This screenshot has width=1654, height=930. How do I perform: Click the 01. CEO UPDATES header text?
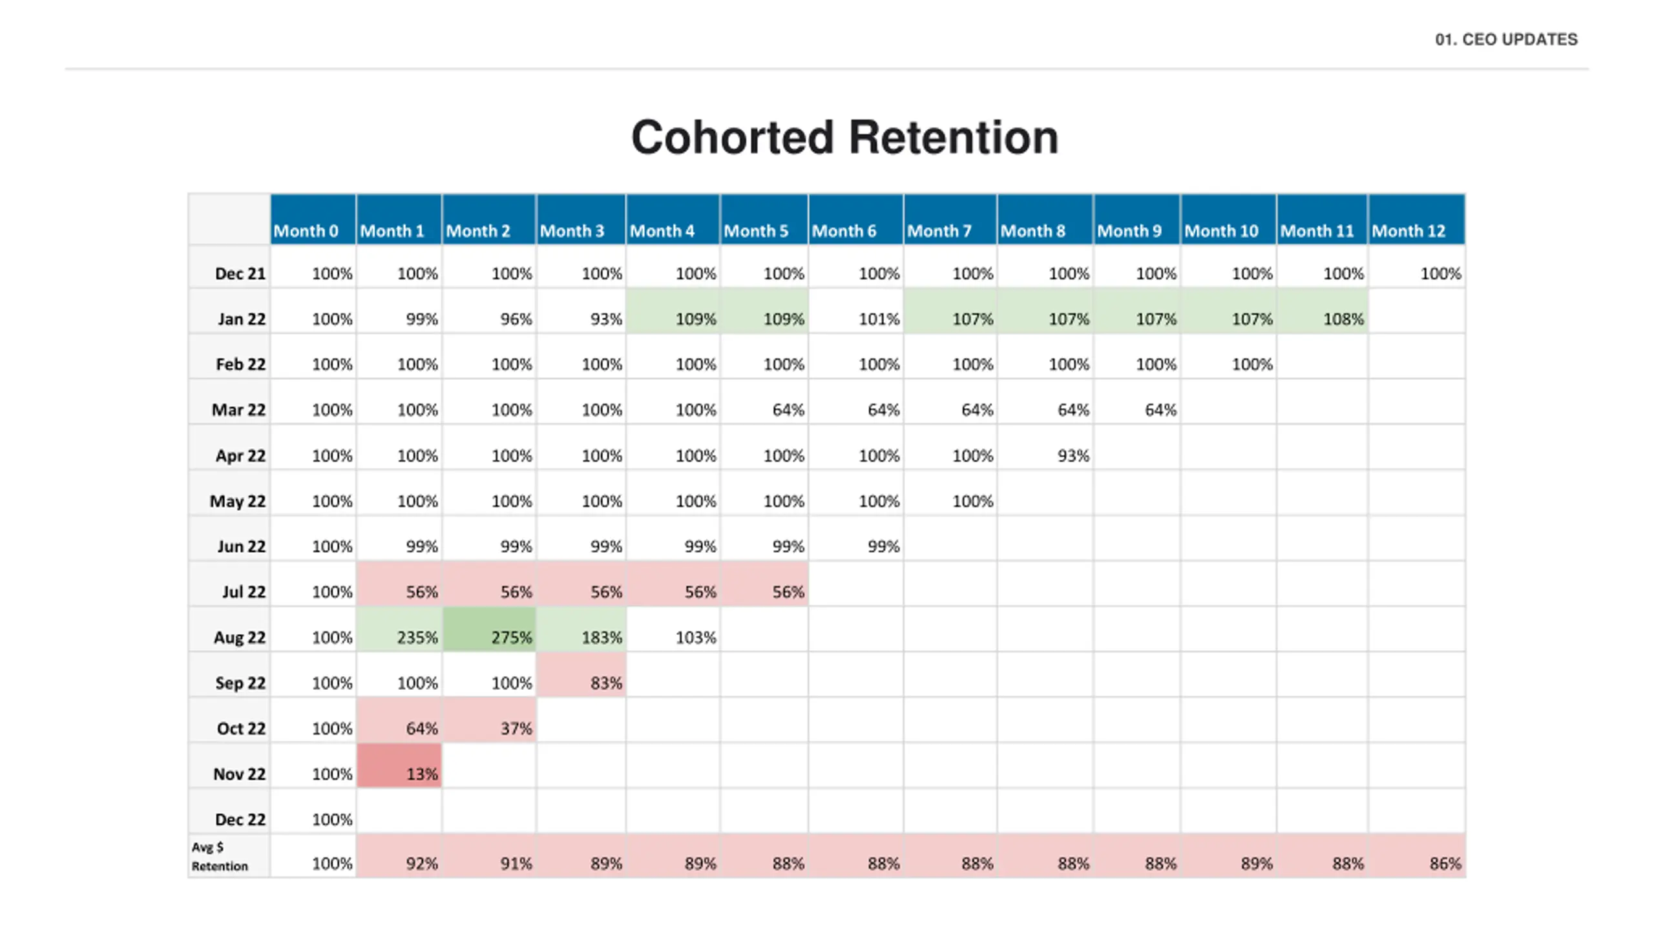[1506, 39]
